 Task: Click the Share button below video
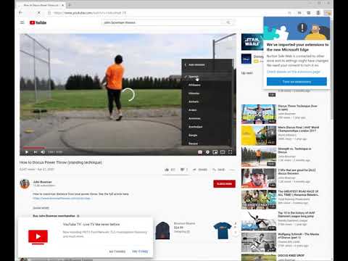point(200,170)
